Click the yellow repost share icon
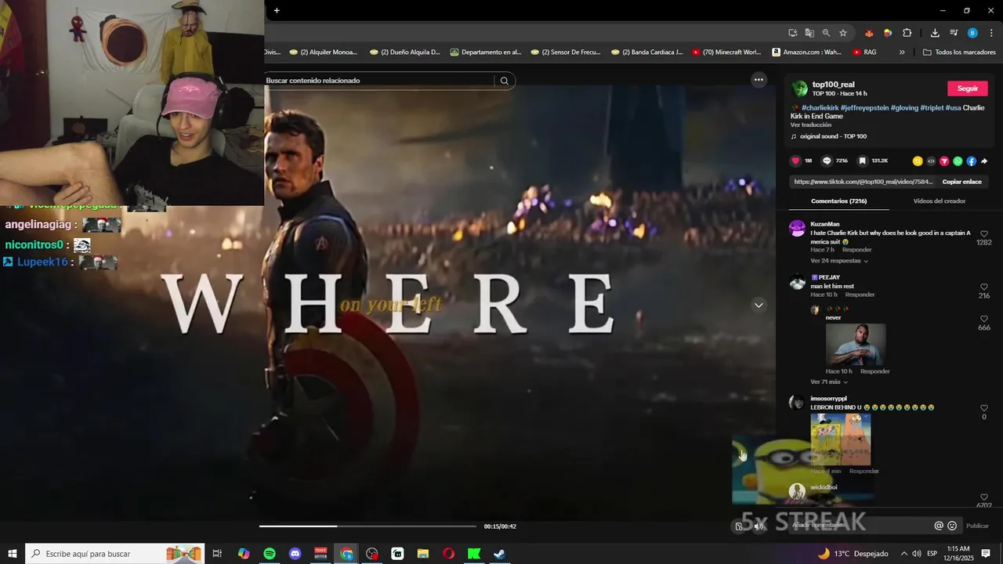This screenshot has width=1003, height=564. tap(918, 161)
